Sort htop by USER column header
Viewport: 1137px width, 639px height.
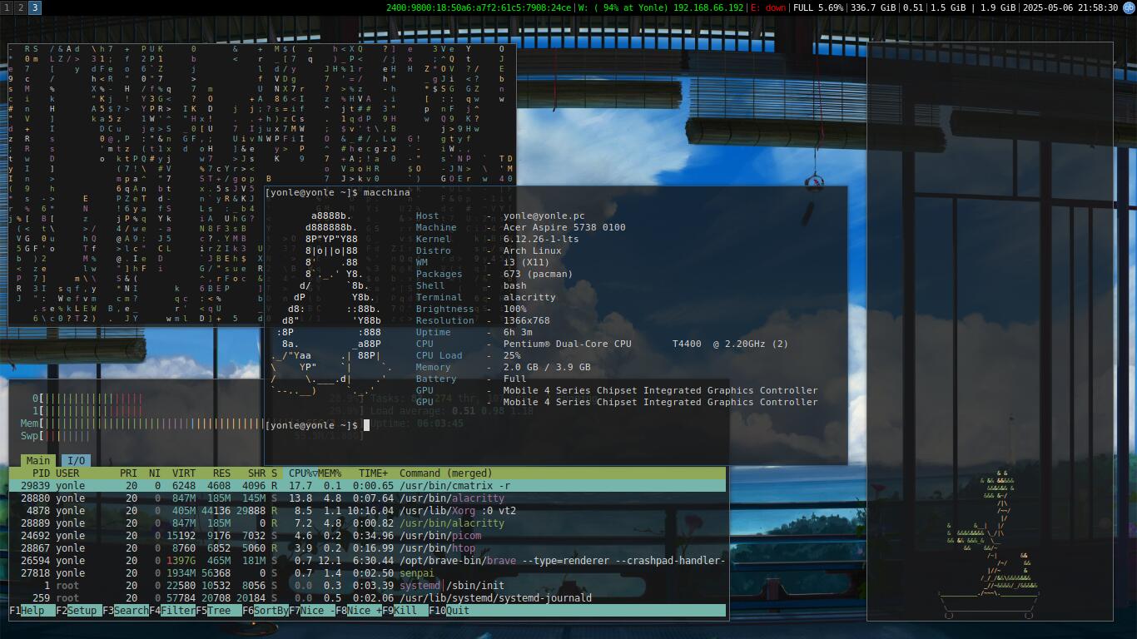coord(67,473)
